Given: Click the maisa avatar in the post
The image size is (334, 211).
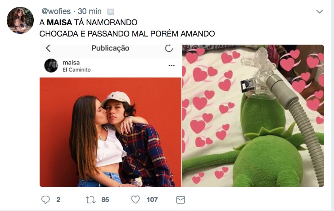Looking at the screenshot, I should pos(51,65).
